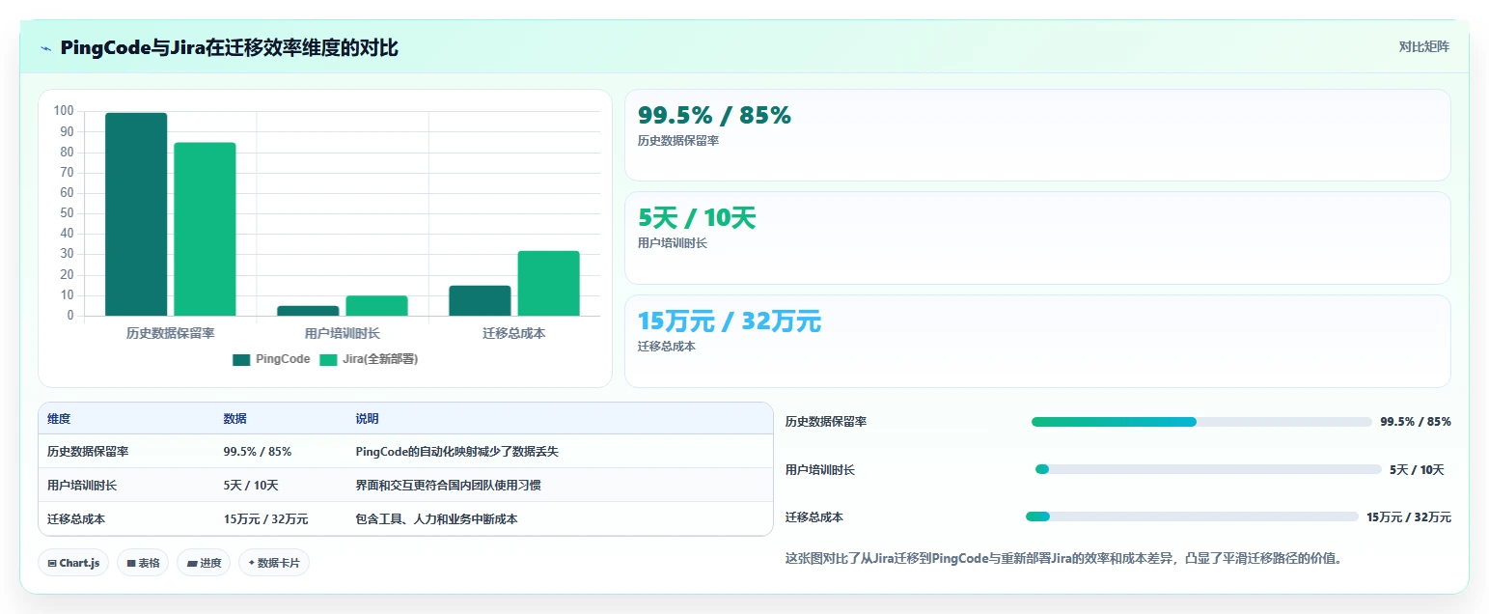Click the 用户培训时长 progress label

[x=820, y=470]
